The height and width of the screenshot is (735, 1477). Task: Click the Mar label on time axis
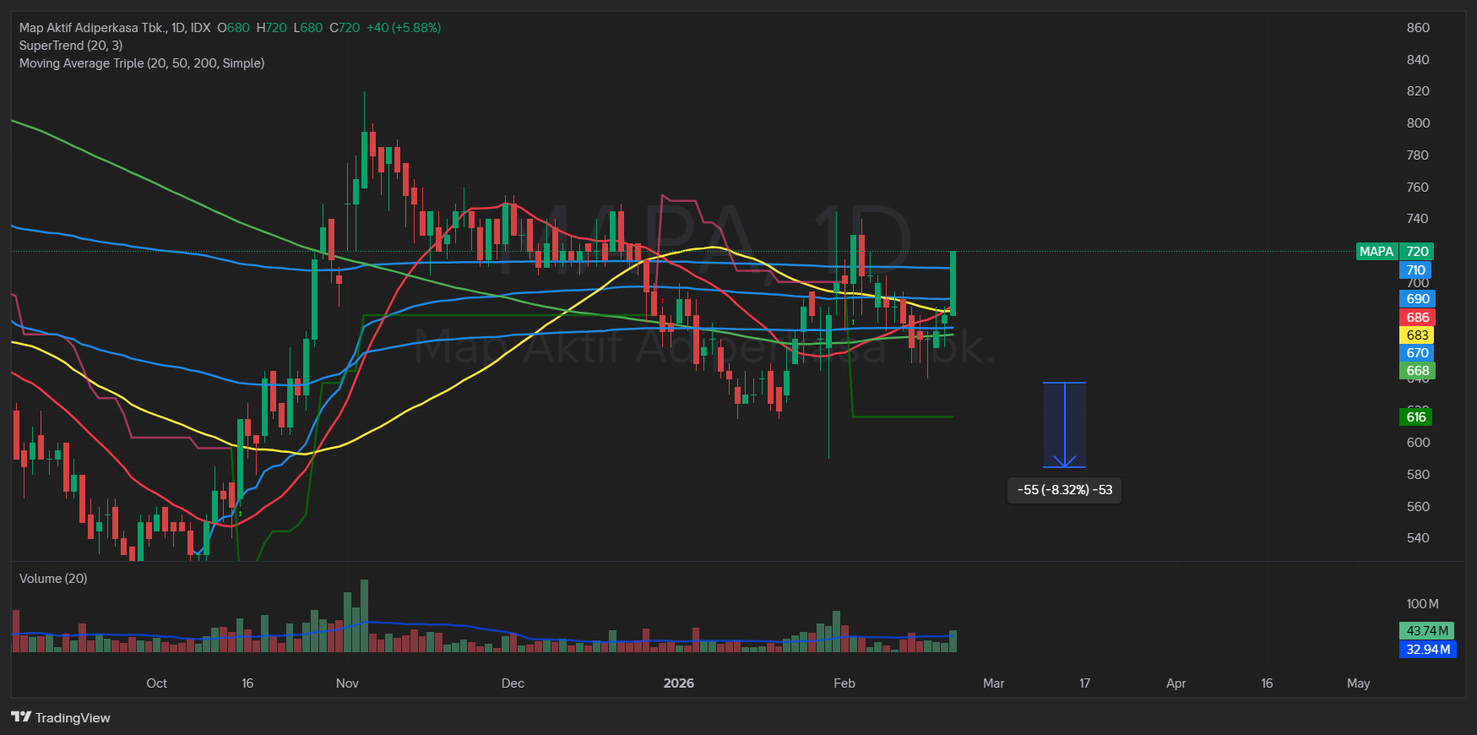(x=994, y=683)
